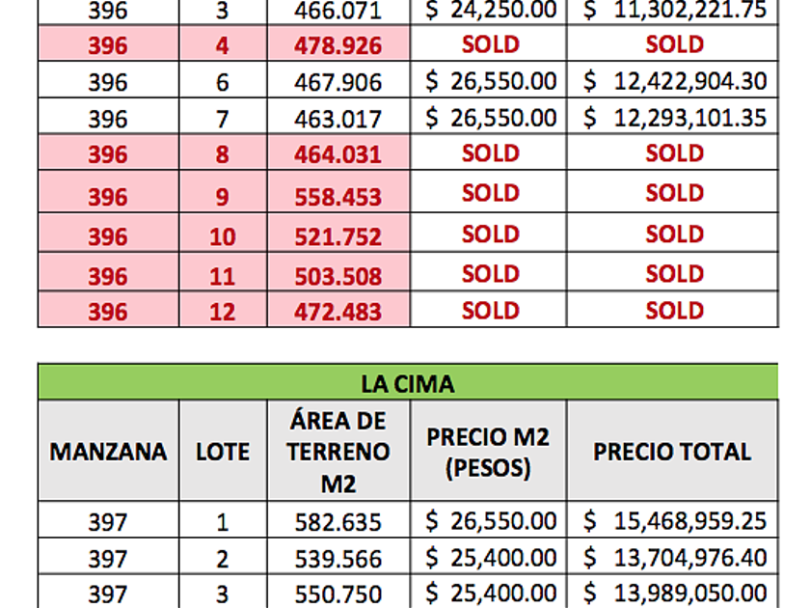Click the $ 12,422,904.30 total cell
Image resolution: width=810 pixels, height=608 pixels.
click(674, 82)
